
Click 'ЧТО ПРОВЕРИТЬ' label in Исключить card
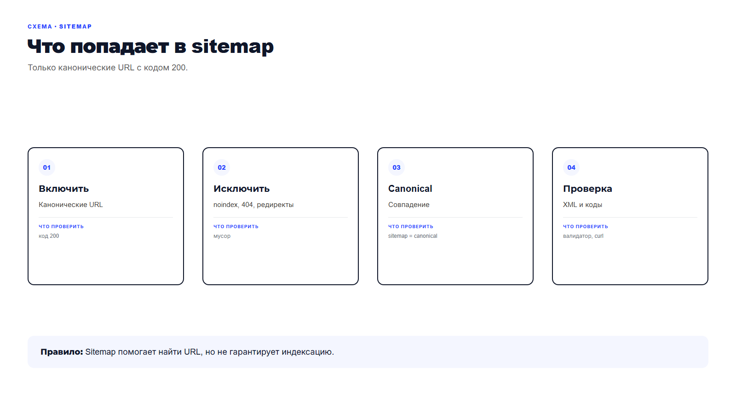click(236, 226)
